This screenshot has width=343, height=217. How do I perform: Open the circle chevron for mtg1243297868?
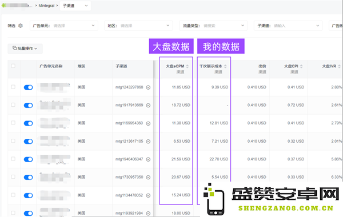pos(148,87)
